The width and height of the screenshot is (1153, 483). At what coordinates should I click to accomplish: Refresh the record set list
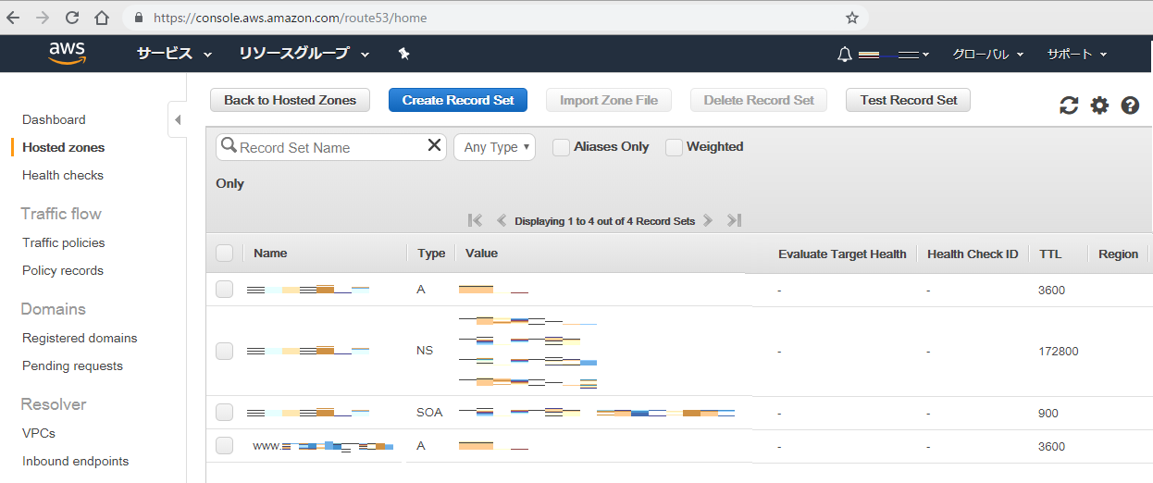pos(1069,105)
